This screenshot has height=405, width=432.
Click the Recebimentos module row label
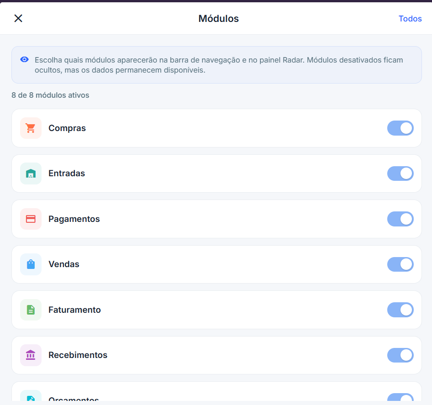78,355
